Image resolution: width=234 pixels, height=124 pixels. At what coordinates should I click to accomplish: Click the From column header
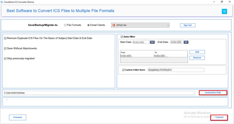[137, 52]
